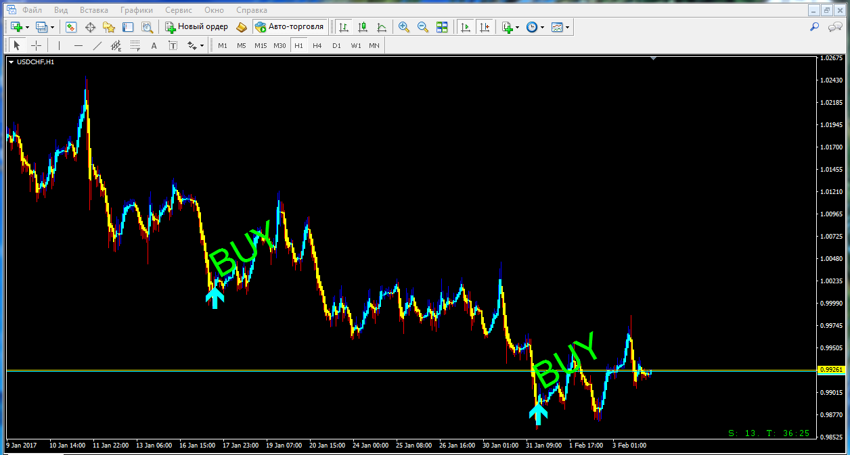Toggle the Авто-торговля button
Viewport: 850px width, 455px height.
(x=290, y=27)
